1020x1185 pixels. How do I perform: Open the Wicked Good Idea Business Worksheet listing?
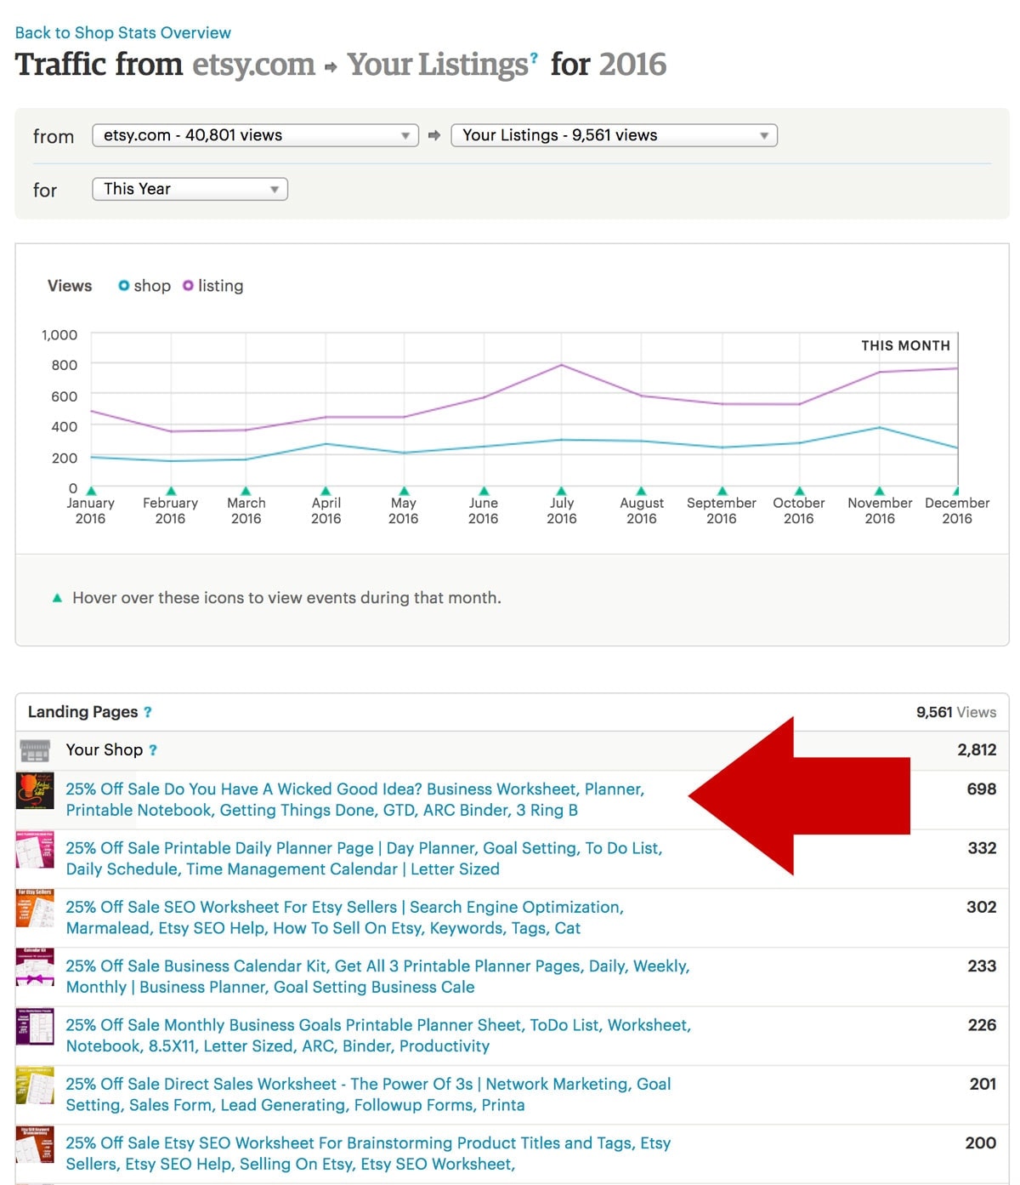coord(355,800)
